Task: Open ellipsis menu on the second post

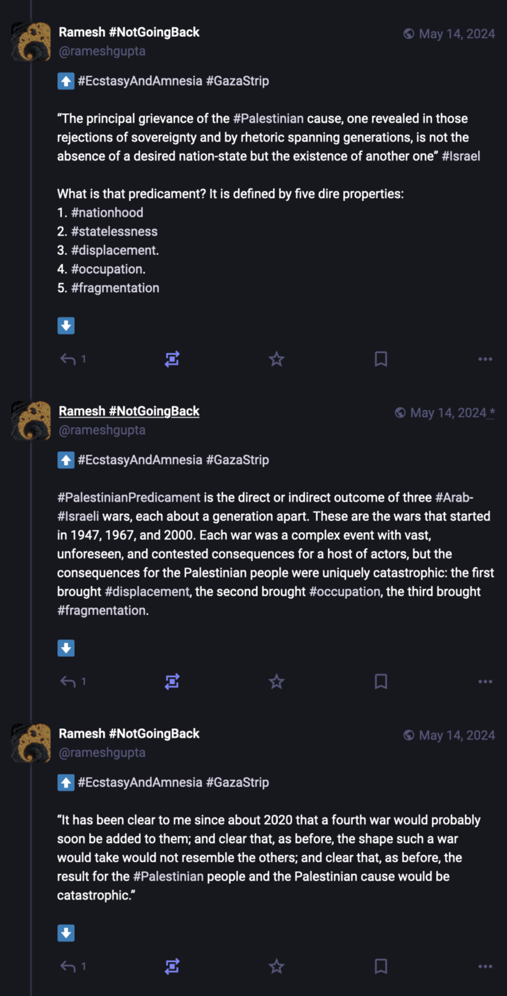Action: click(x=485, y=682)
